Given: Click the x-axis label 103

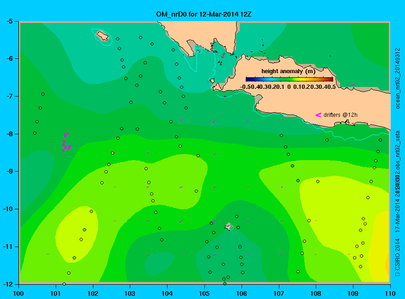Looking at the screenshot, I should coord(130,293).
